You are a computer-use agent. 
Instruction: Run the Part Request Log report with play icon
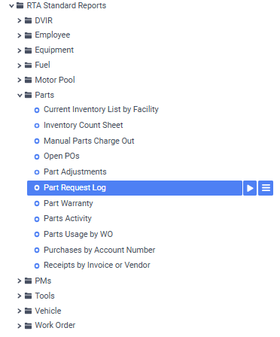250,188
